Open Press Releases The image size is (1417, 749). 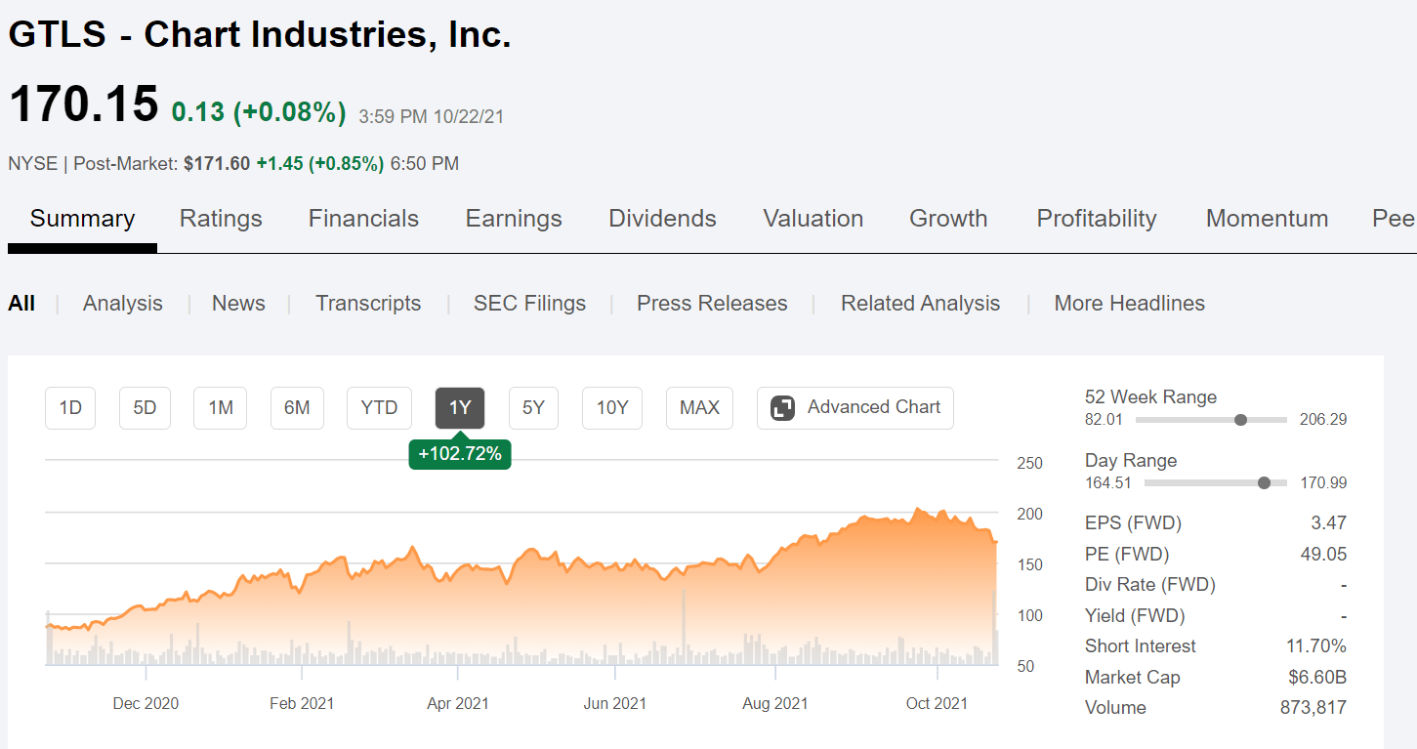click(x=712, y=303)
